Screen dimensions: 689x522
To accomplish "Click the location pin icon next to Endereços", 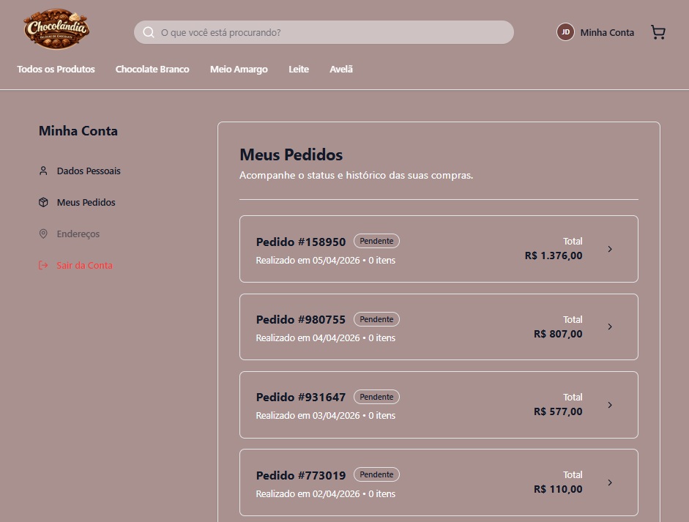I will (43, 234).
